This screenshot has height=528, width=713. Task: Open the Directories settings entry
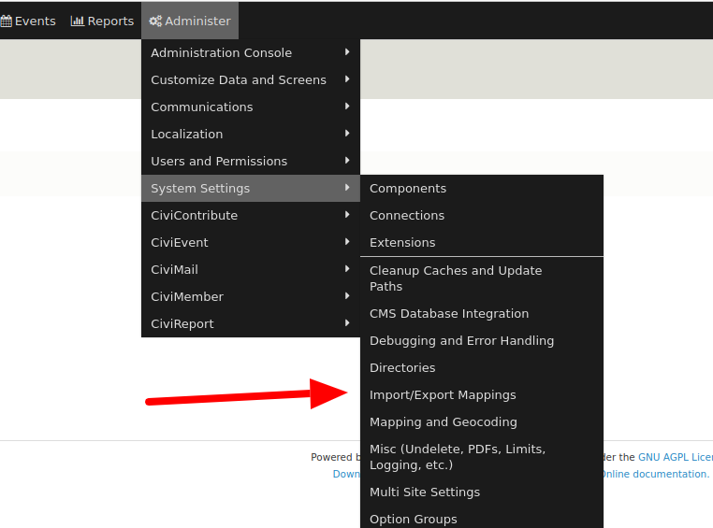click(482, 368)
